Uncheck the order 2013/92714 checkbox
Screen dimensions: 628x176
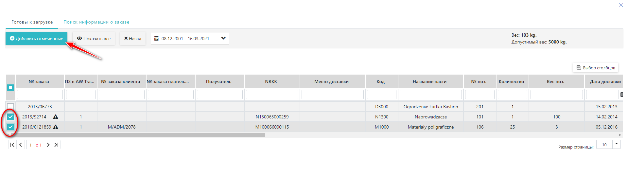coord(10,117)
